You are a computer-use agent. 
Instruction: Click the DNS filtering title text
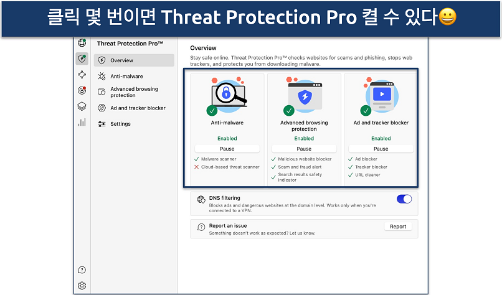click(224, 198)
